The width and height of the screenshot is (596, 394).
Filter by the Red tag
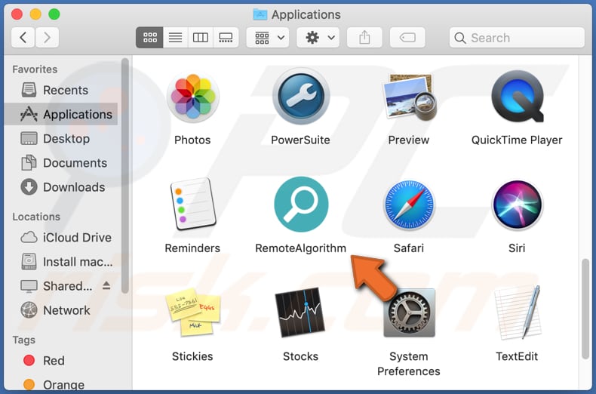(61, 361)
